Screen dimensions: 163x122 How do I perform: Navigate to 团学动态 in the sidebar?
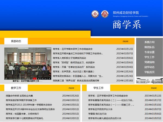[149, 67]
